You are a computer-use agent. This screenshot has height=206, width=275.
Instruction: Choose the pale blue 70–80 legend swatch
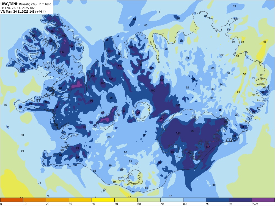[172, 200]
